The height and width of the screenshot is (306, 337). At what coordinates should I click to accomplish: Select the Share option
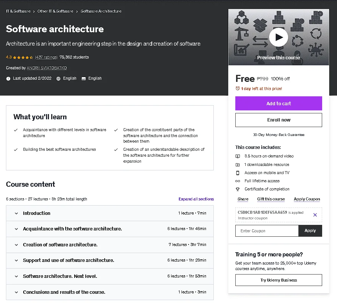243,199
